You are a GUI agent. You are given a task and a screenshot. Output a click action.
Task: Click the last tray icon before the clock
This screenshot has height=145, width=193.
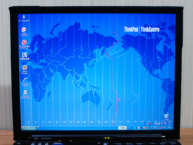[x=165, y=128]
